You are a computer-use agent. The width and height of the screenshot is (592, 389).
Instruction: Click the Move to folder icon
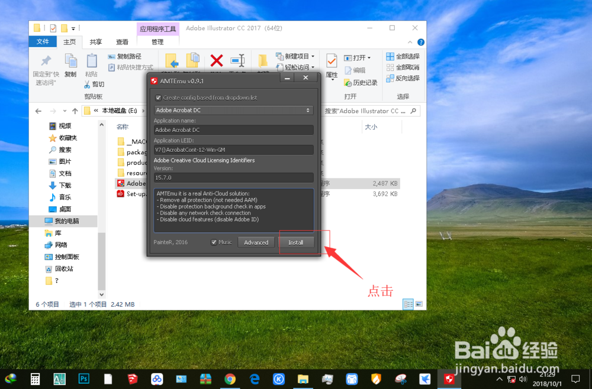coord(172,61)
